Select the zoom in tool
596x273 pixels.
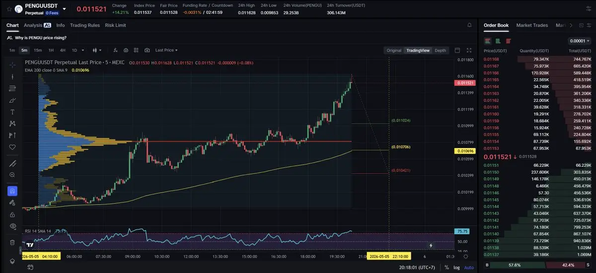tap(12, 175)
